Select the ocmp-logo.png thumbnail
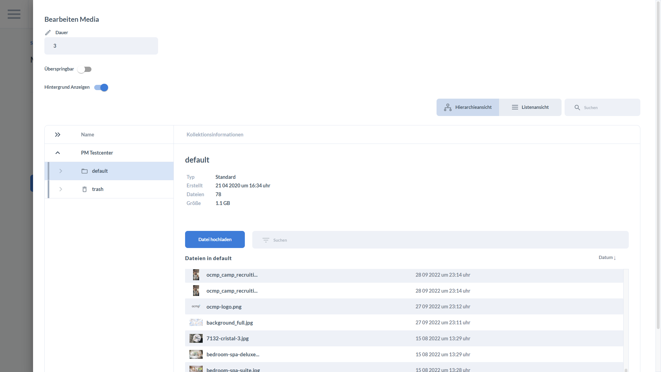The image size is (661, 372). click(196, 306)
